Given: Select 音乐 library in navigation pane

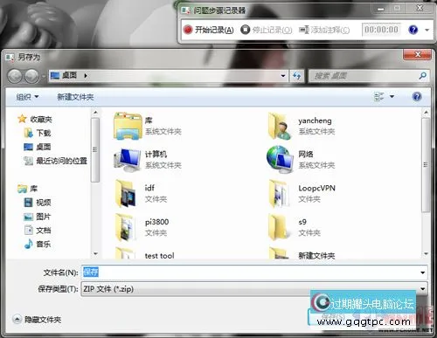Looking at the screenshot, I should click(44, 244).
